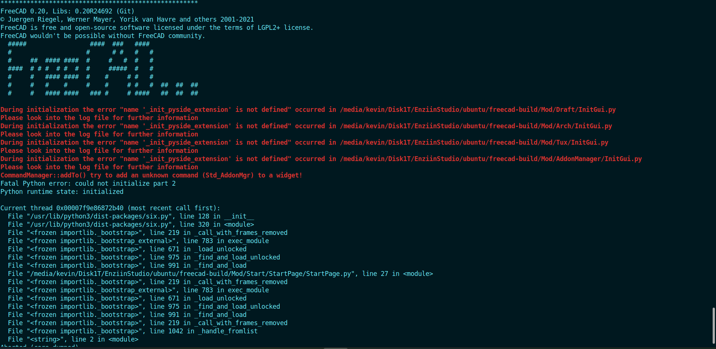716x349 pixels.
Task: Click the Arch/InitGui.py file path
Action: 475,126
